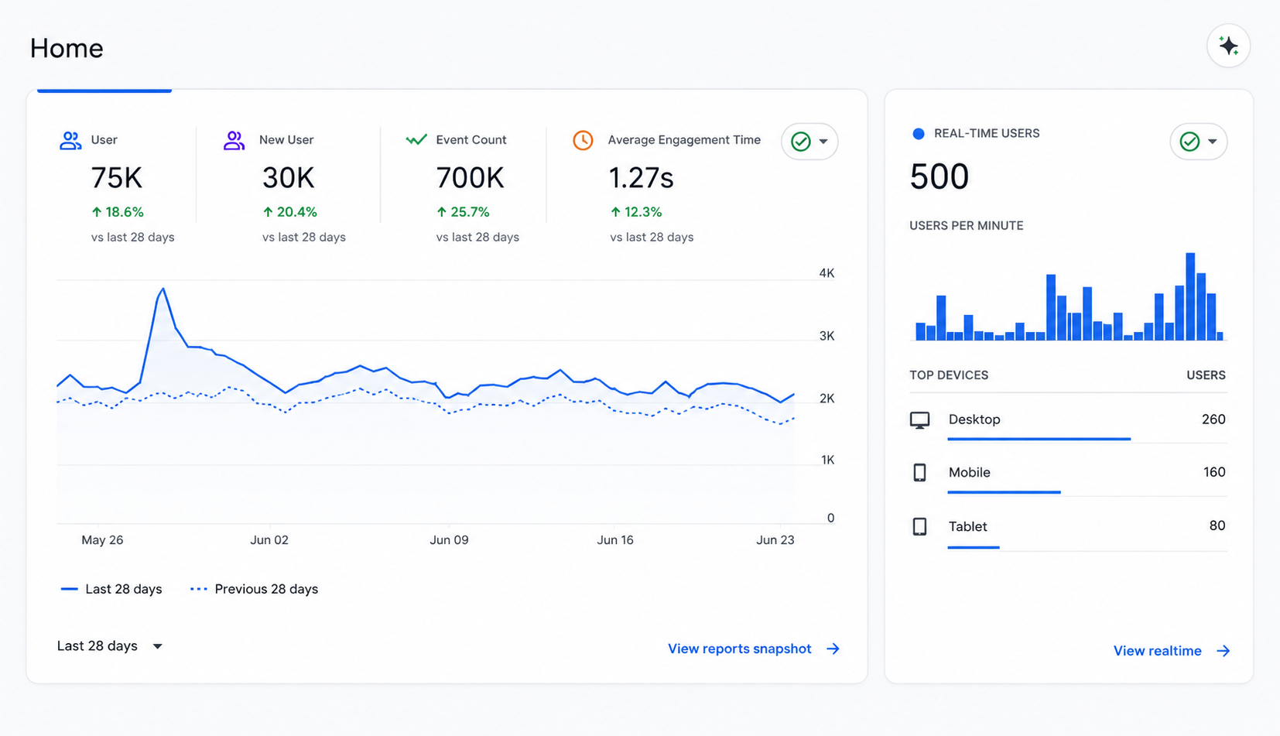Click the 12.3% increase label
1280x736 pixels.
pyautogui.click(x=636, y=212)
